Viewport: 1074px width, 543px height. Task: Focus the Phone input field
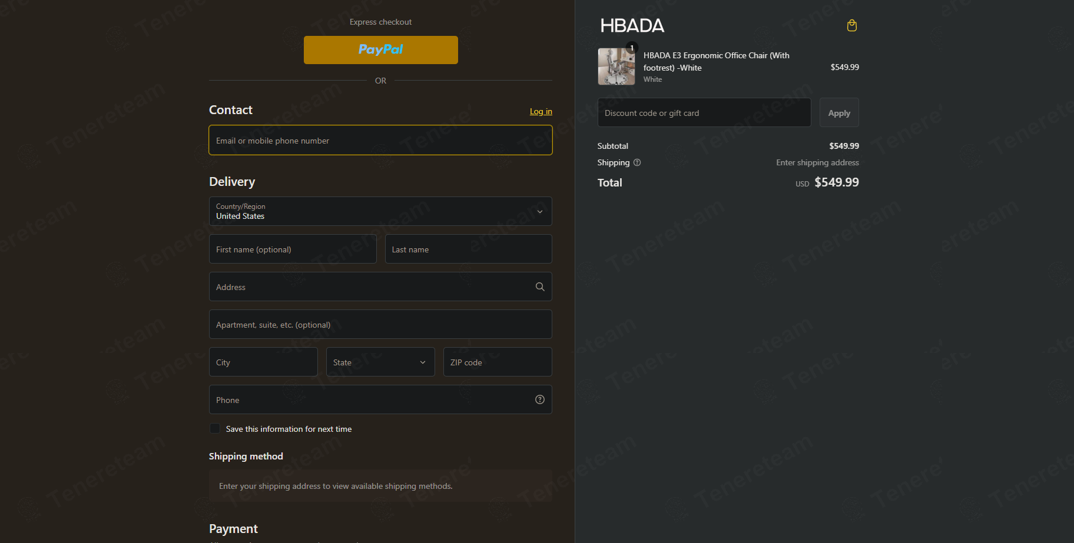pos(380,399)
